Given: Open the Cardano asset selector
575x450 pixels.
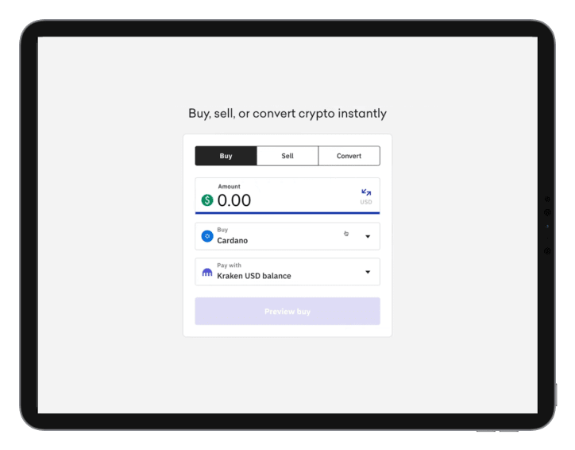Looking at the screenshot, I should 287,236.
